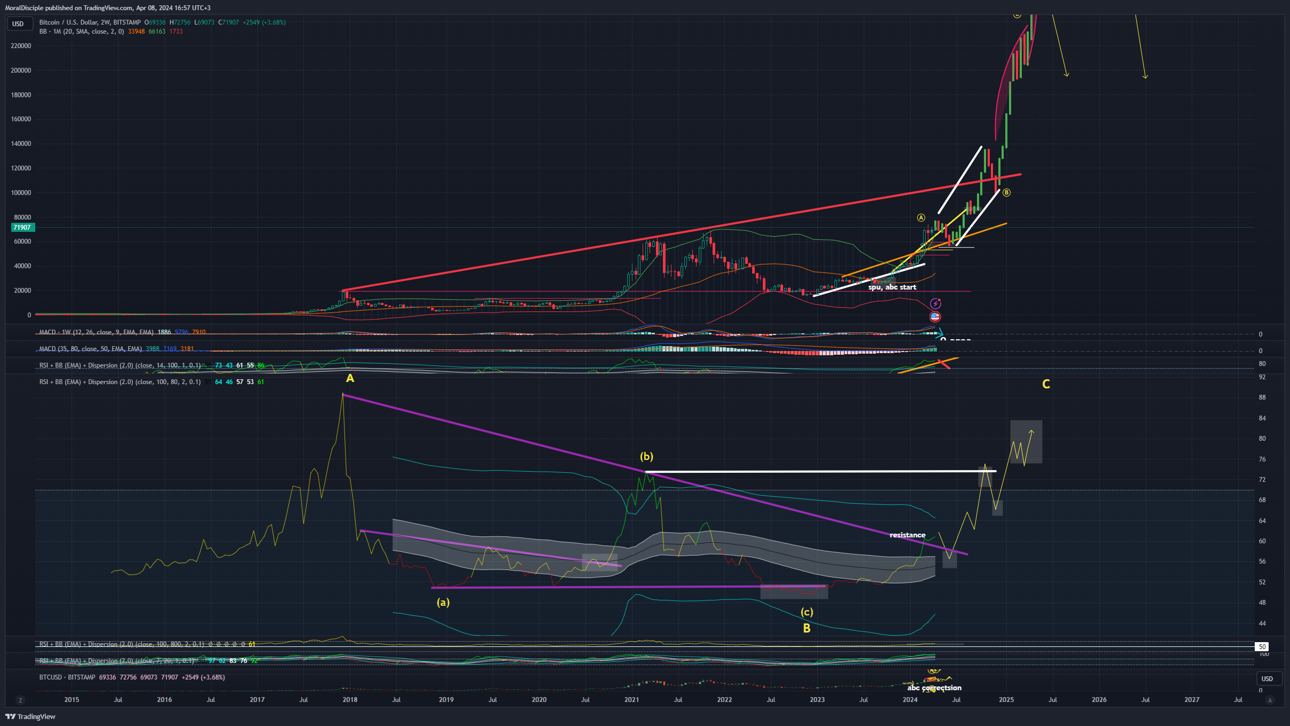Click the 'spu, abc start' text annotation
1290x726 pixels.
(892, 287)
